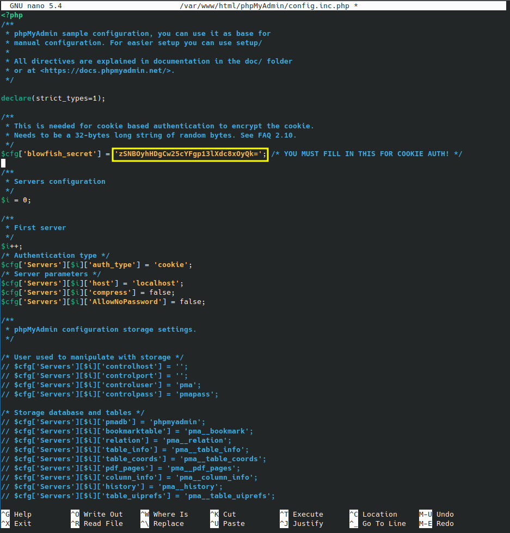The image size is (510, 533).
Task: Click the 'Authentication type' comment
Action: click(x=55, y=255)
